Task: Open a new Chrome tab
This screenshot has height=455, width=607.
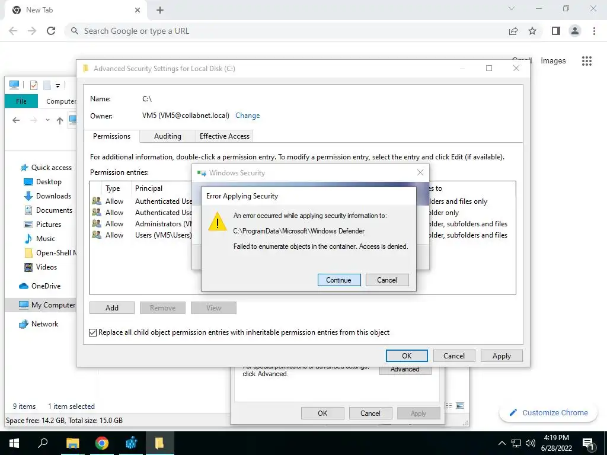Action: 160,11
